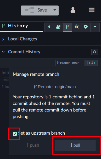The image size is (101, 159).
Task: Open the info sidebar tab icon
Action: pos(49,27)
